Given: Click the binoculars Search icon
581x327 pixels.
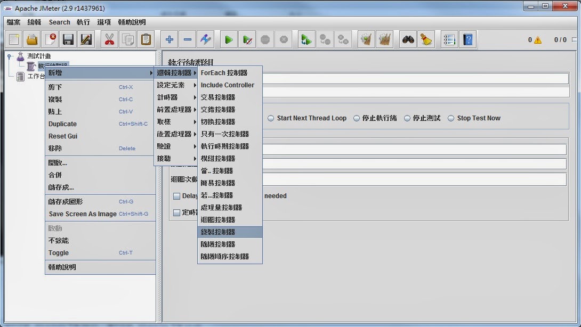Looking at the screenshot, I should point(408,39).
